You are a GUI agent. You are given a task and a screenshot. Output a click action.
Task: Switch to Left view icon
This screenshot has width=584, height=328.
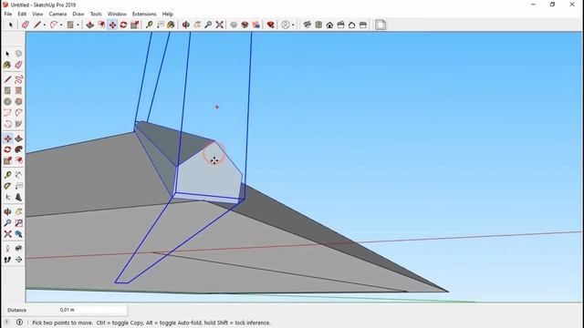pyautogui.click(x=363, y=25)
